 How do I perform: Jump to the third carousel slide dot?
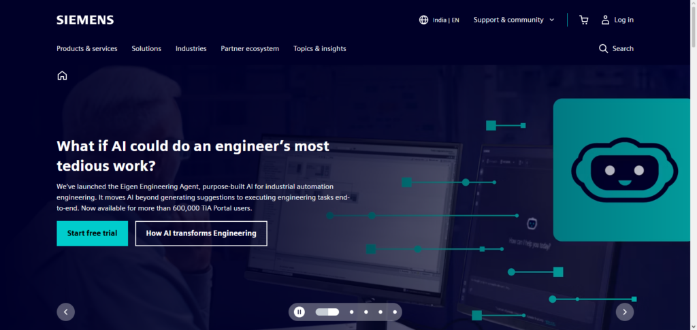point(366,312)
